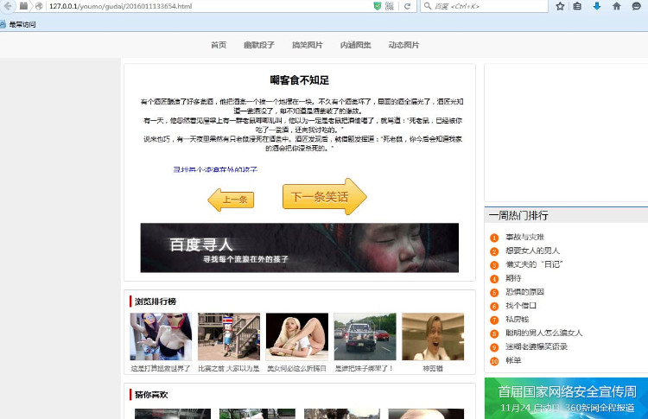Click the 猜你喜欢 section heading

tap(151, 395)
